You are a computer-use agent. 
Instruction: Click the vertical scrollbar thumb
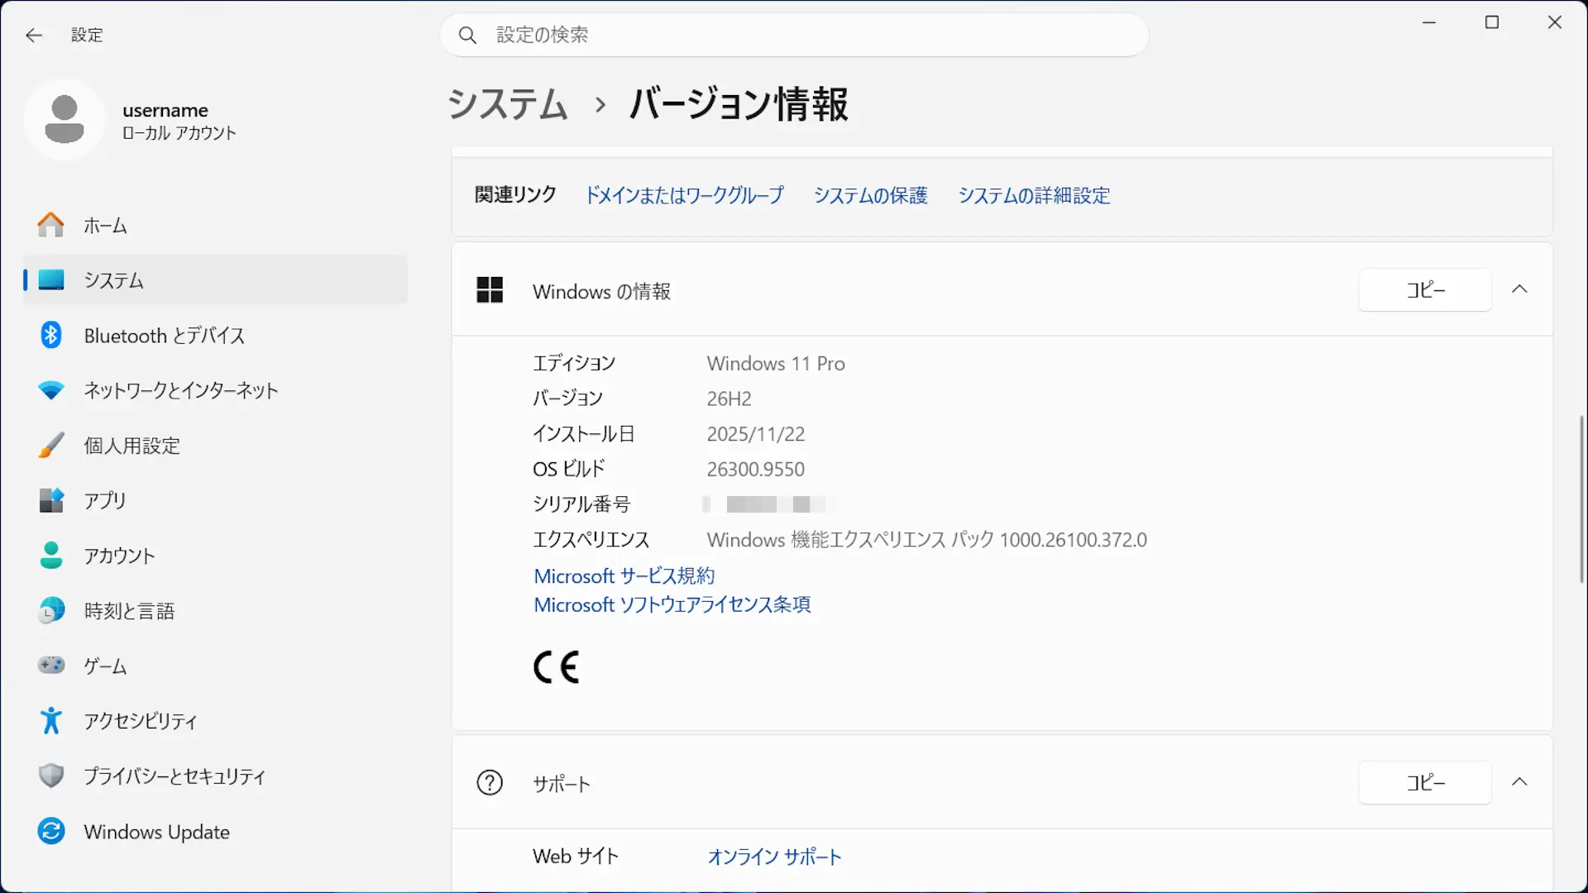1581,499
